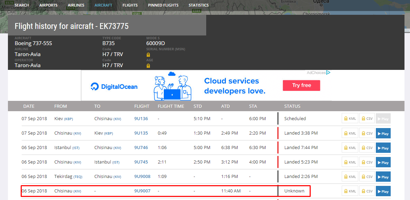
Task: Download locked KML for flight 9U136
Action: coord(350,118)
